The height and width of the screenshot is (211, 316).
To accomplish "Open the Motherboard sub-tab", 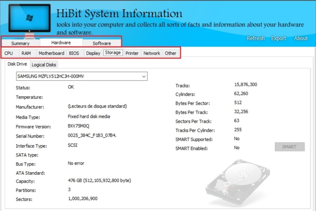I will tap(51, 53).
